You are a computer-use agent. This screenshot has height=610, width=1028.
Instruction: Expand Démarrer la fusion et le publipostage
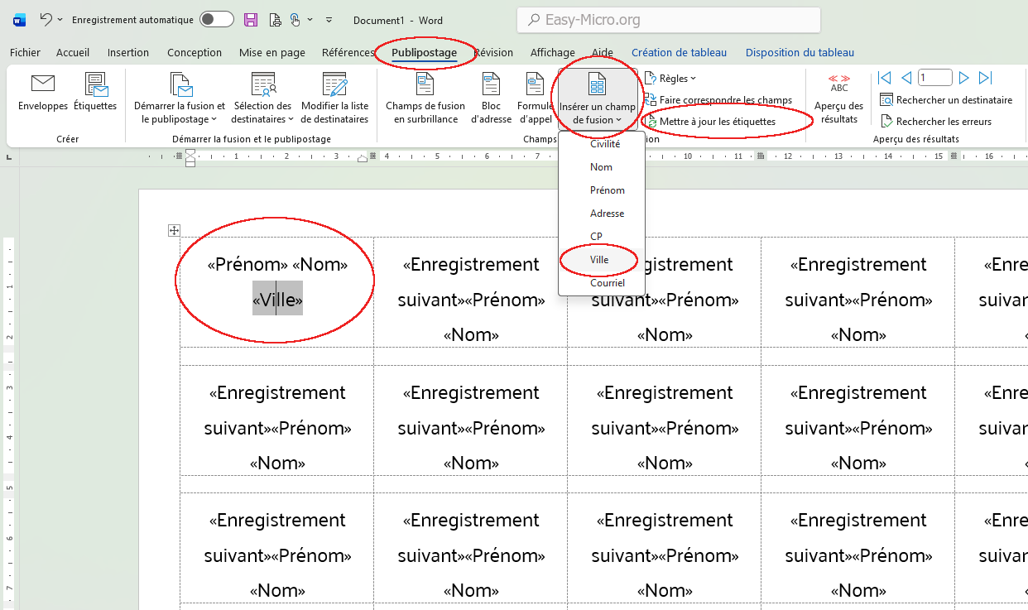(x=179, y=98)
